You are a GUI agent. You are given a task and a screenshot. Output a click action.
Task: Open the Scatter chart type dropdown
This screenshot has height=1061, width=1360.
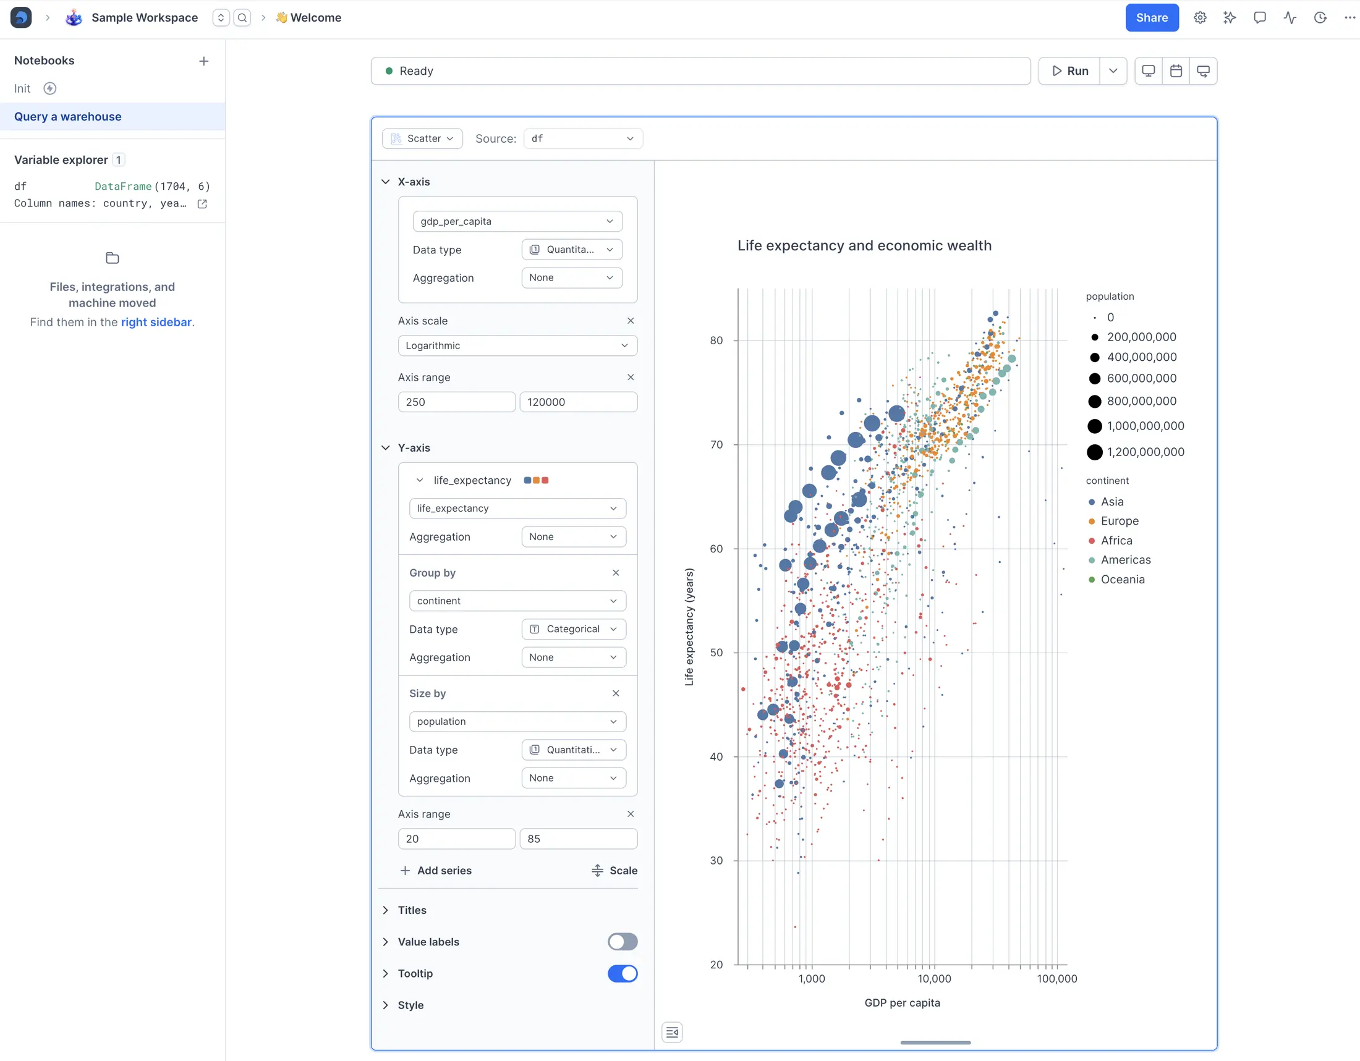coord(422,138)
